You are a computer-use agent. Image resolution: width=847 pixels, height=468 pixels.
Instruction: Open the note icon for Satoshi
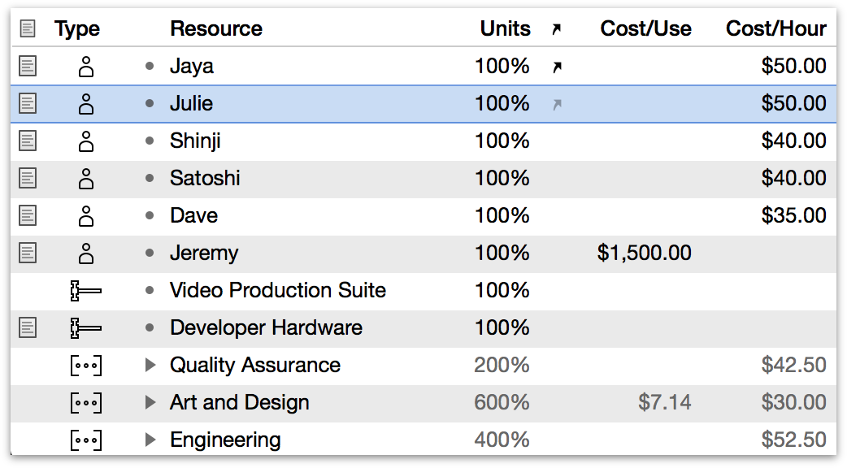click(28, 178)
